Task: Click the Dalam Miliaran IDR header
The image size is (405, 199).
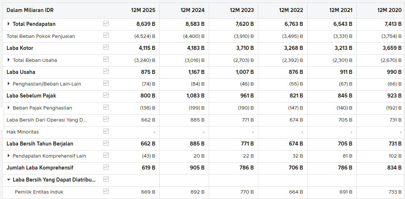Action: click(x=30, y=10)
